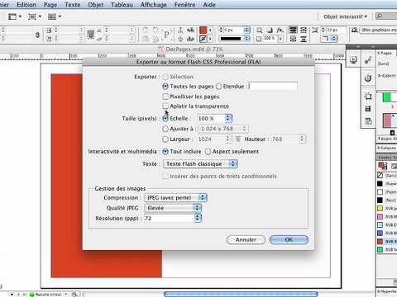Click the page 3 thumbnail in Pages panel
Viewport: 397px width, 297px height.
pos(390,97)
